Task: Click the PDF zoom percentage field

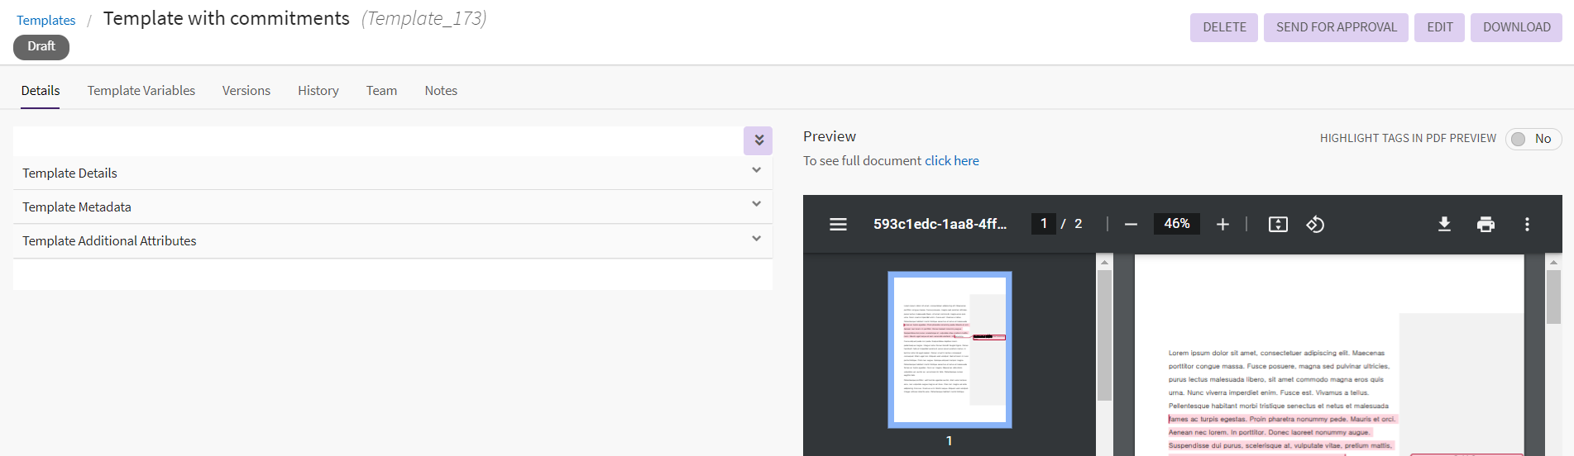Action: pyautogui.click(x=1176, y=224)
